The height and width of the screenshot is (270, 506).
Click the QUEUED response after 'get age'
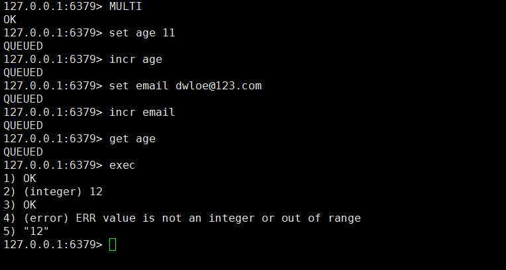23,152
